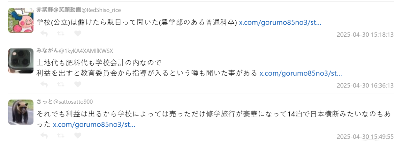
Task: Open 赤紫蘇@笑顔動画's avatar image
Action: (x=21, y=20)
